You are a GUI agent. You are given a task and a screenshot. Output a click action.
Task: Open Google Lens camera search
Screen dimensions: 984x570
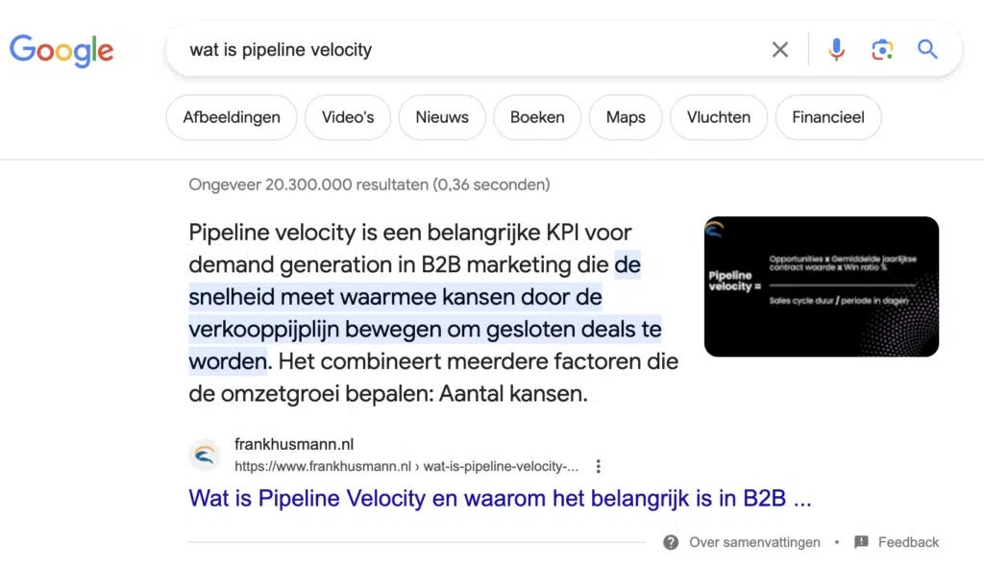[882, 49]
